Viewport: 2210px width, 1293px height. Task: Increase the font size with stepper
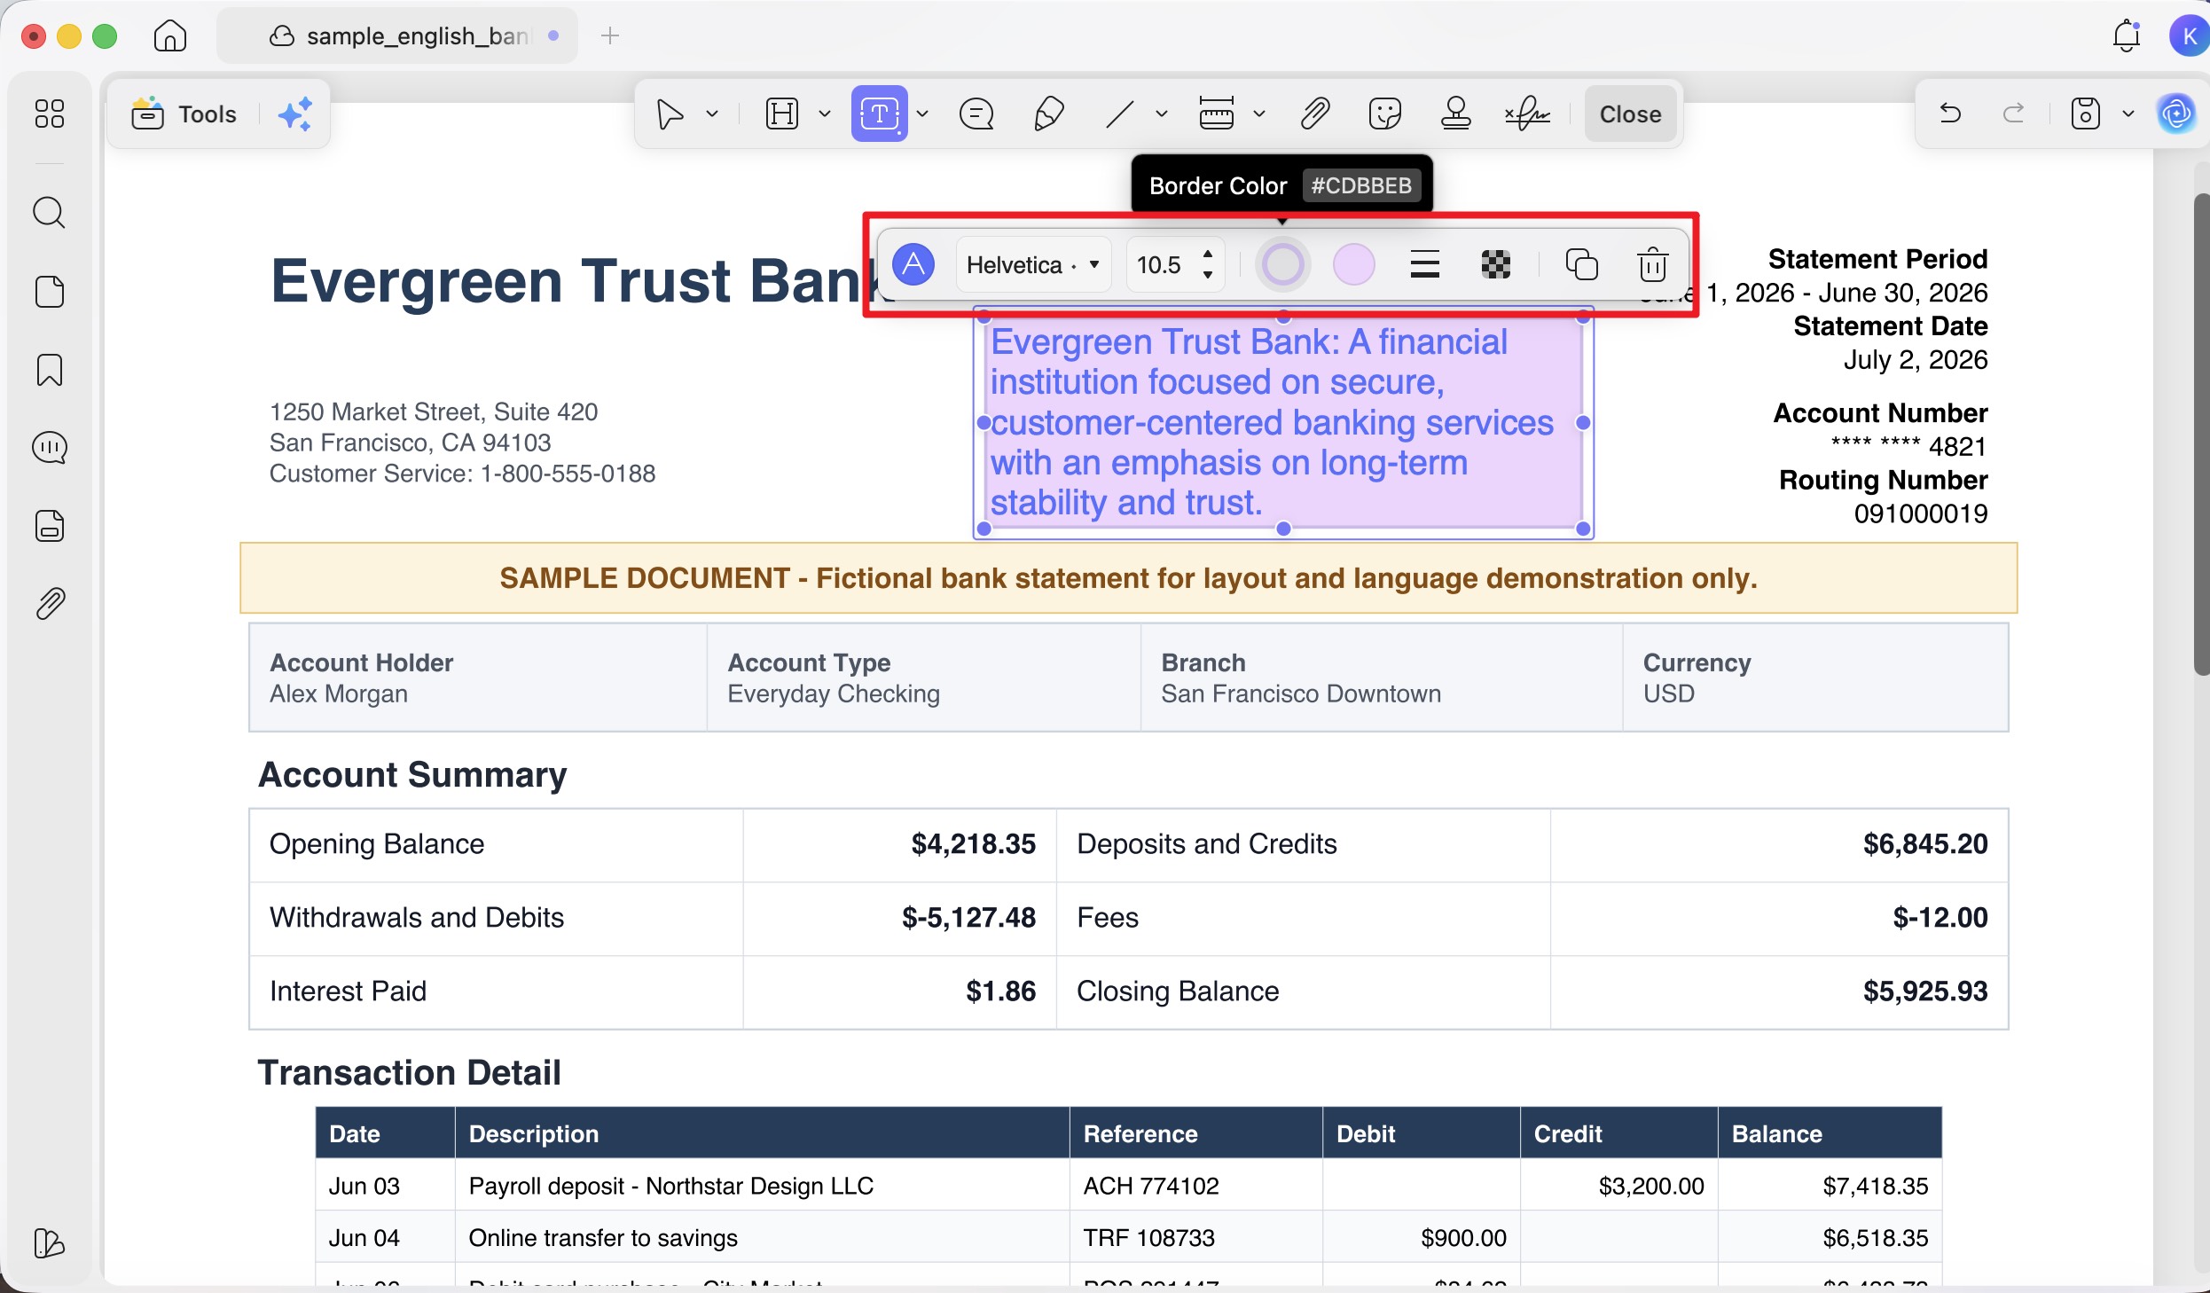1207,255
